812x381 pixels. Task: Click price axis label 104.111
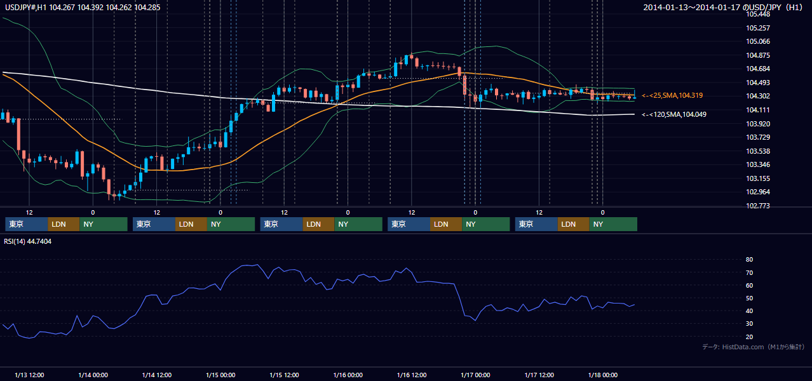pos(757,110)
